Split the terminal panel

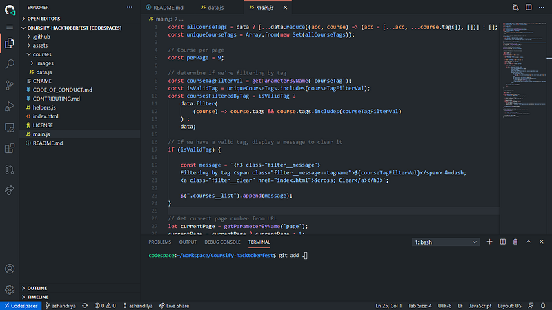(502, 242)
